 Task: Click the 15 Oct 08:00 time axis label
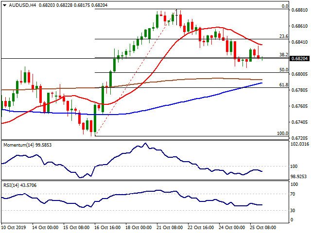[76, 228]
